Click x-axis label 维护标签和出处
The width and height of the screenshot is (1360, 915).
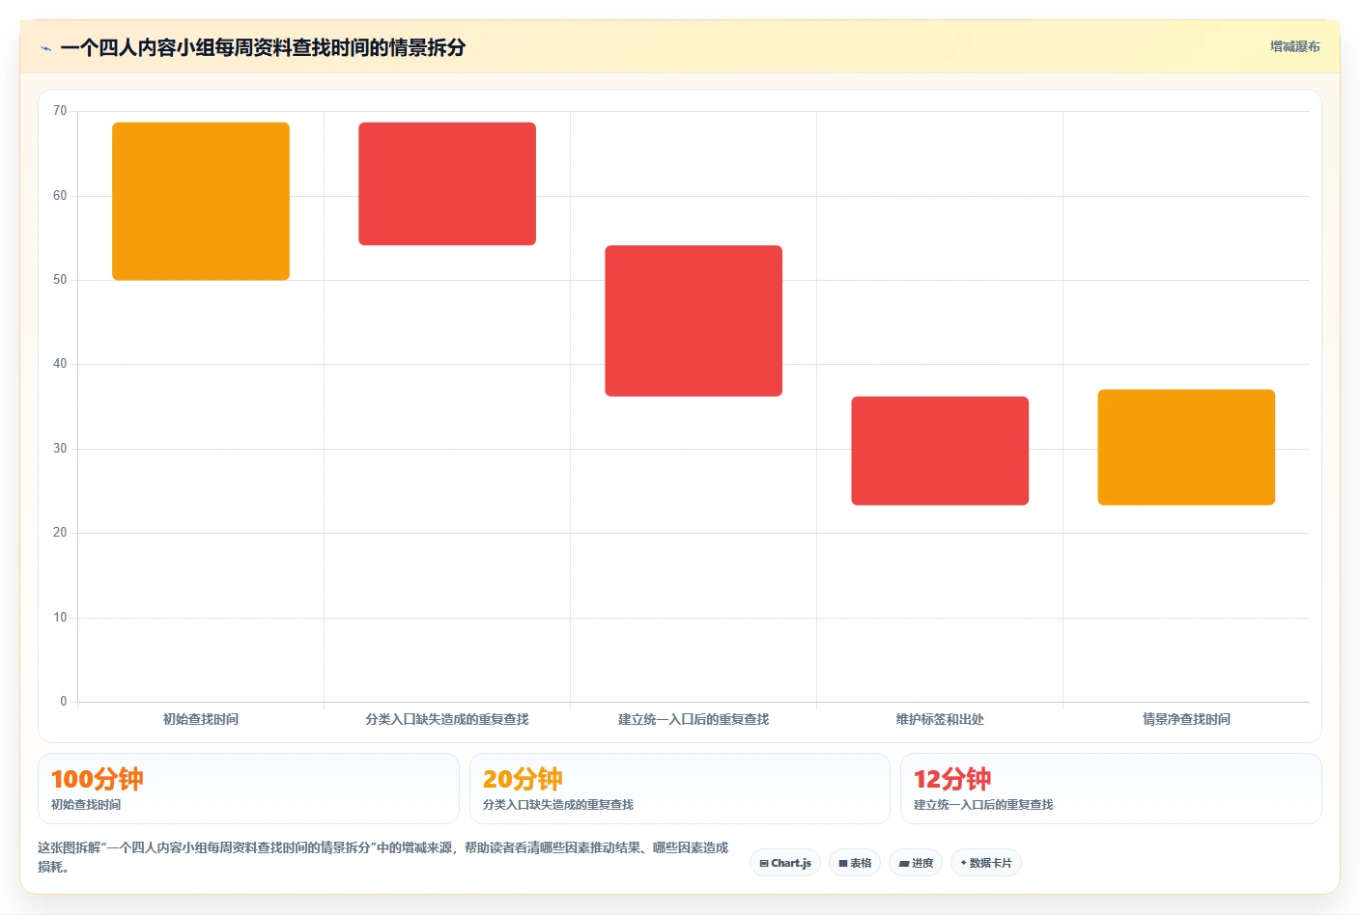coord(940,719)
